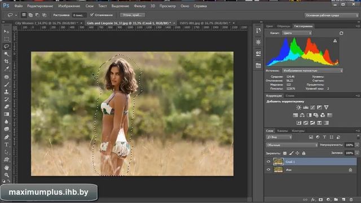Select the Blur tool

(x=6, y=122)
